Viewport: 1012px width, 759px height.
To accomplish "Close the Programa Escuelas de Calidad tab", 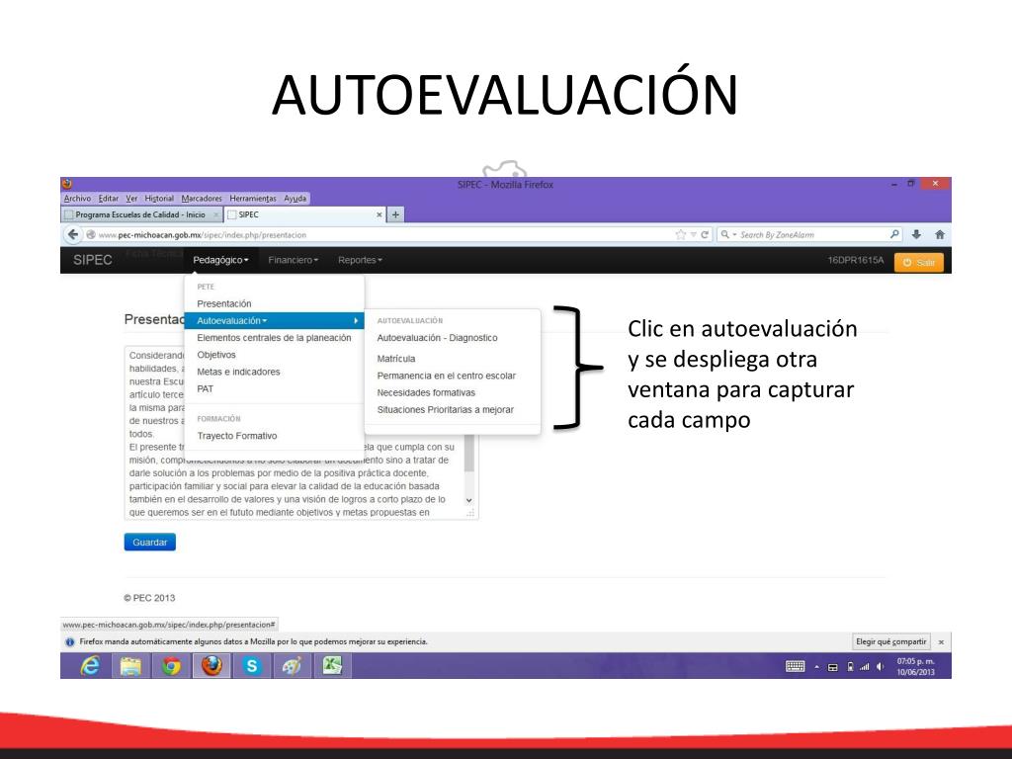I will coord(215,214).
